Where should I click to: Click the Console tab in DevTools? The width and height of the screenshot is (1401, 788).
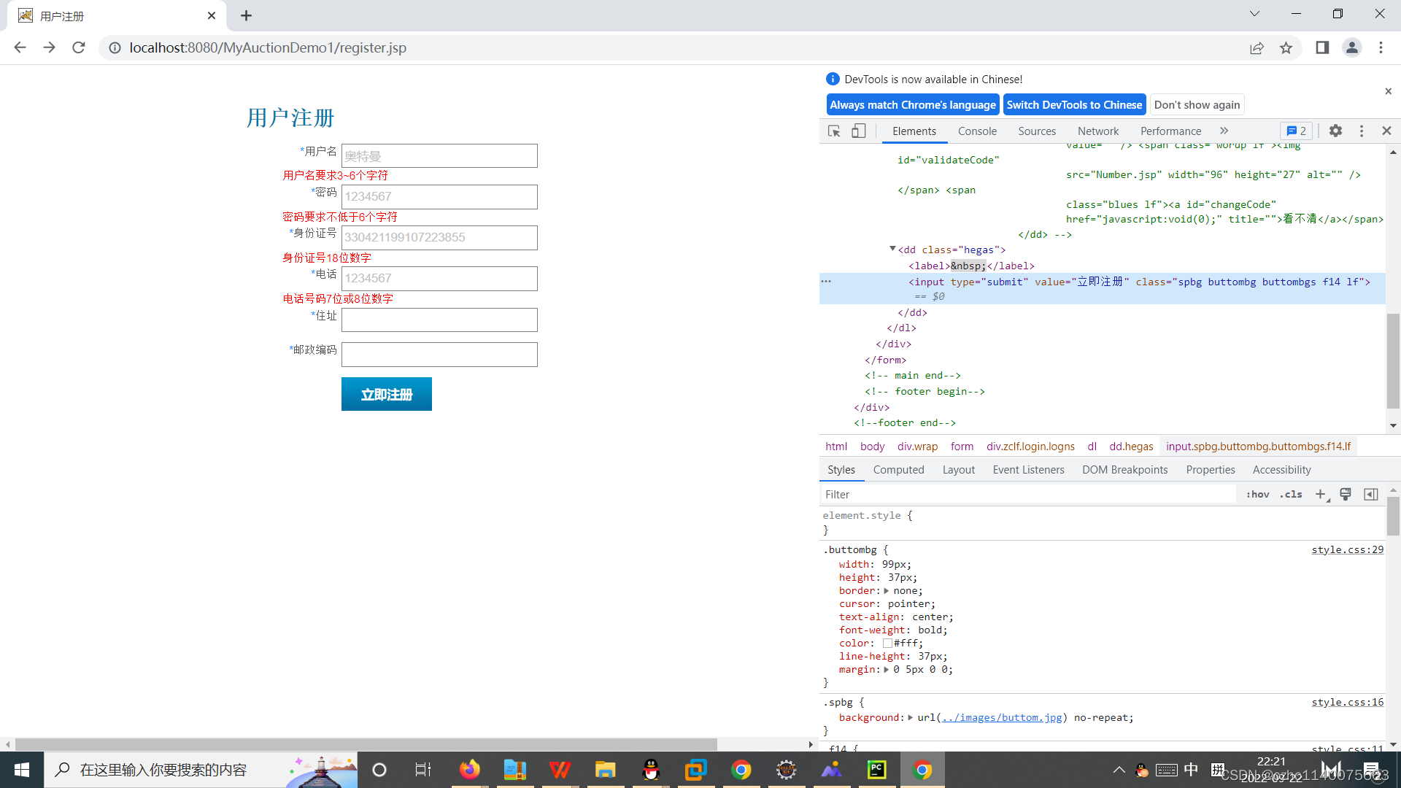(x=976, y=131)
